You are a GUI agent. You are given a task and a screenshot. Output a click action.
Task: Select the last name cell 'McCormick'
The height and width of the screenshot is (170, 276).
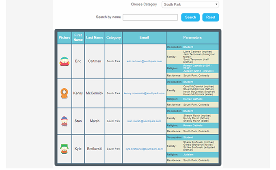95,93
